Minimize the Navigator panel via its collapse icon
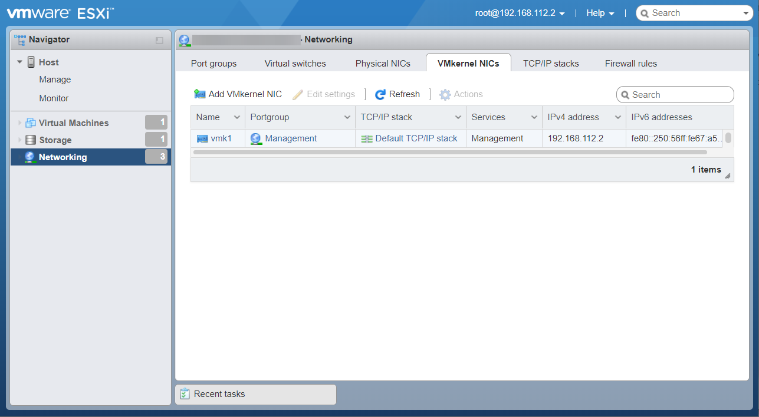Viewport: 759px width, 417px height. pos(159,40)
